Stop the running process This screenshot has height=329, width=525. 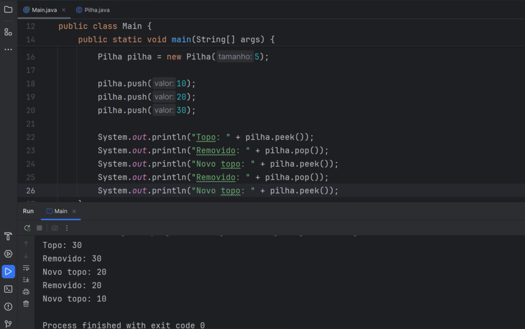pyautogui.click(x=39, y=228)
